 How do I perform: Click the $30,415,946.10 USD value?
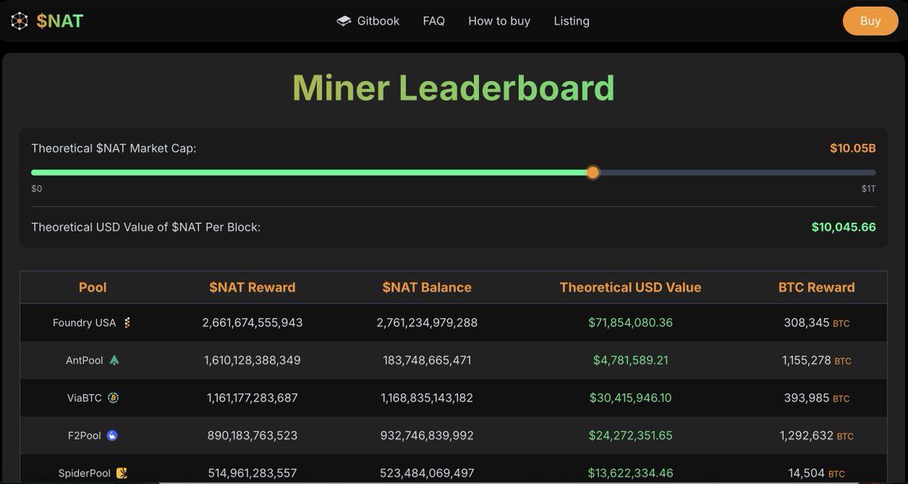(x=630, y=398)
